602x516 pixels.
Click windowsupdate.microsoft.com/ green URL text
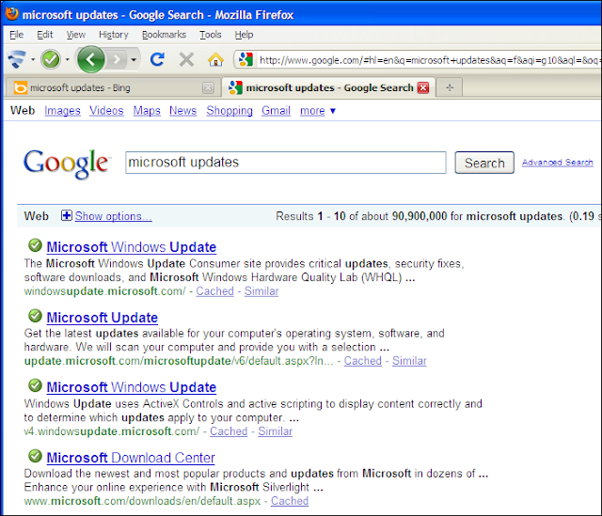tap(104, 291)
